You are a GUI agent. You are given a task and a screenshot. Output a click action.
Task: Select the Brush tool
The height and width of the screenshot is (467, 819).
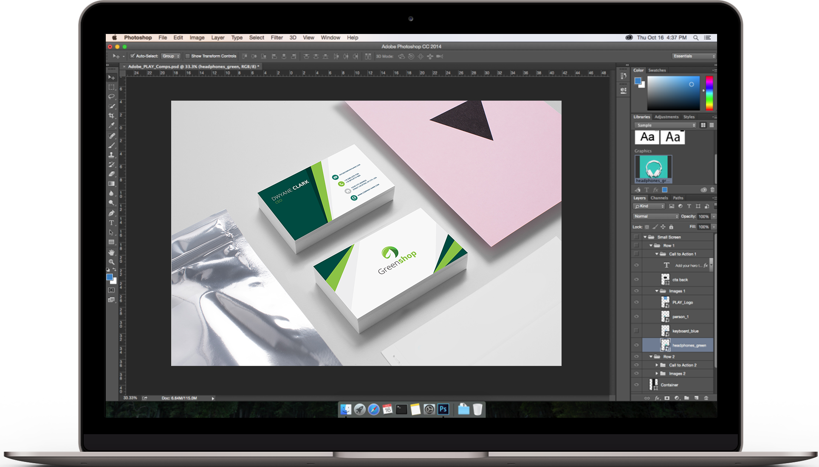(x=111, y=146)
